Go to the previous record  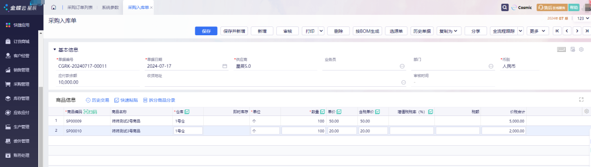click(567, 31)
